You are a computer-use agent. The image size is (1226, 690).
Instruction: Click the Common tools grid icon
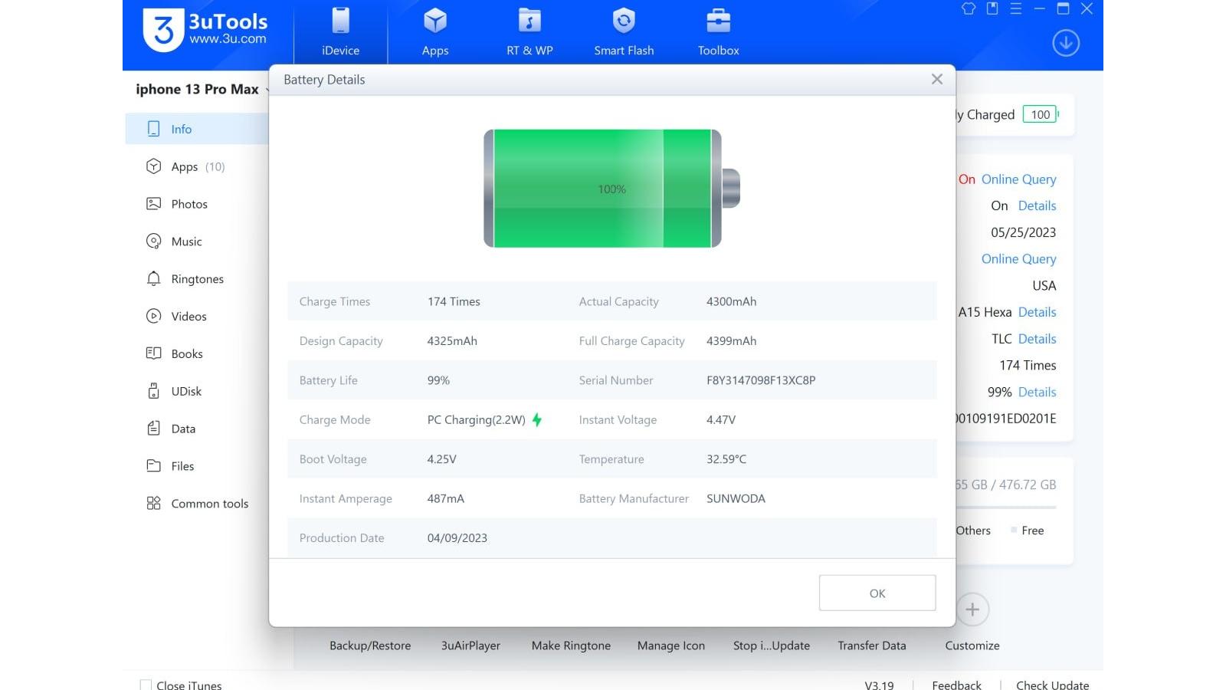pyautogui.click(x=153, y=503)
